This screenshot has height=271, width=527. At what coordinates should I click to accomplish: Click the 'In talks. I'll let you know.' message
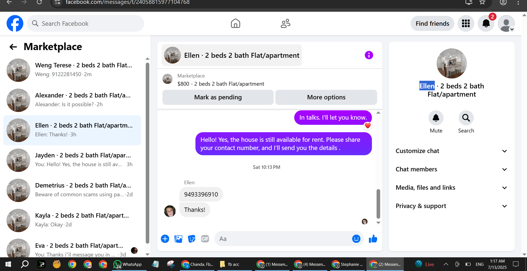(x=333, y=117)
